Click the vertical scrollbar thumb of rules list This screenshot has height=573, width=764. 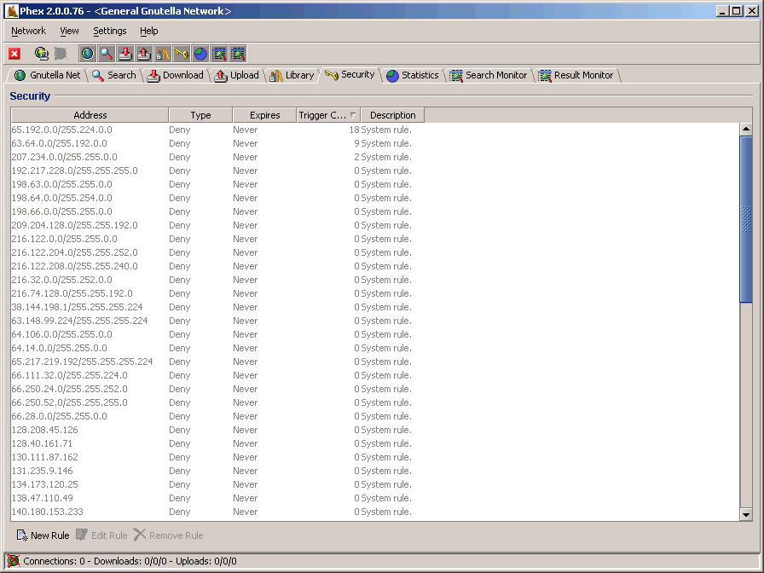coord(745,219)
